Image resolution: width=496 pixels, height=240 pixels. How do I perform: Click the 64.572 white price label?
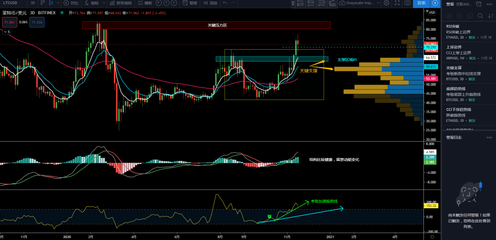point(431,57)
